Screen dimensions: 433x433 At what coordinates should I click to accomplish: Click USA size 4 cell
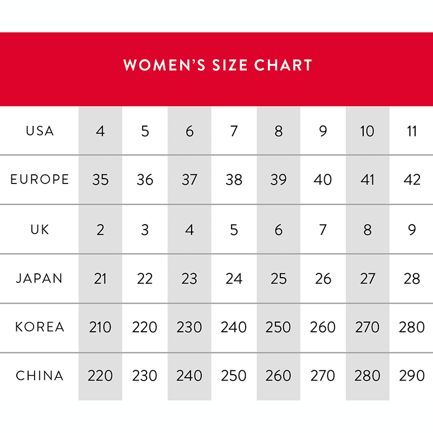point(100,131)
